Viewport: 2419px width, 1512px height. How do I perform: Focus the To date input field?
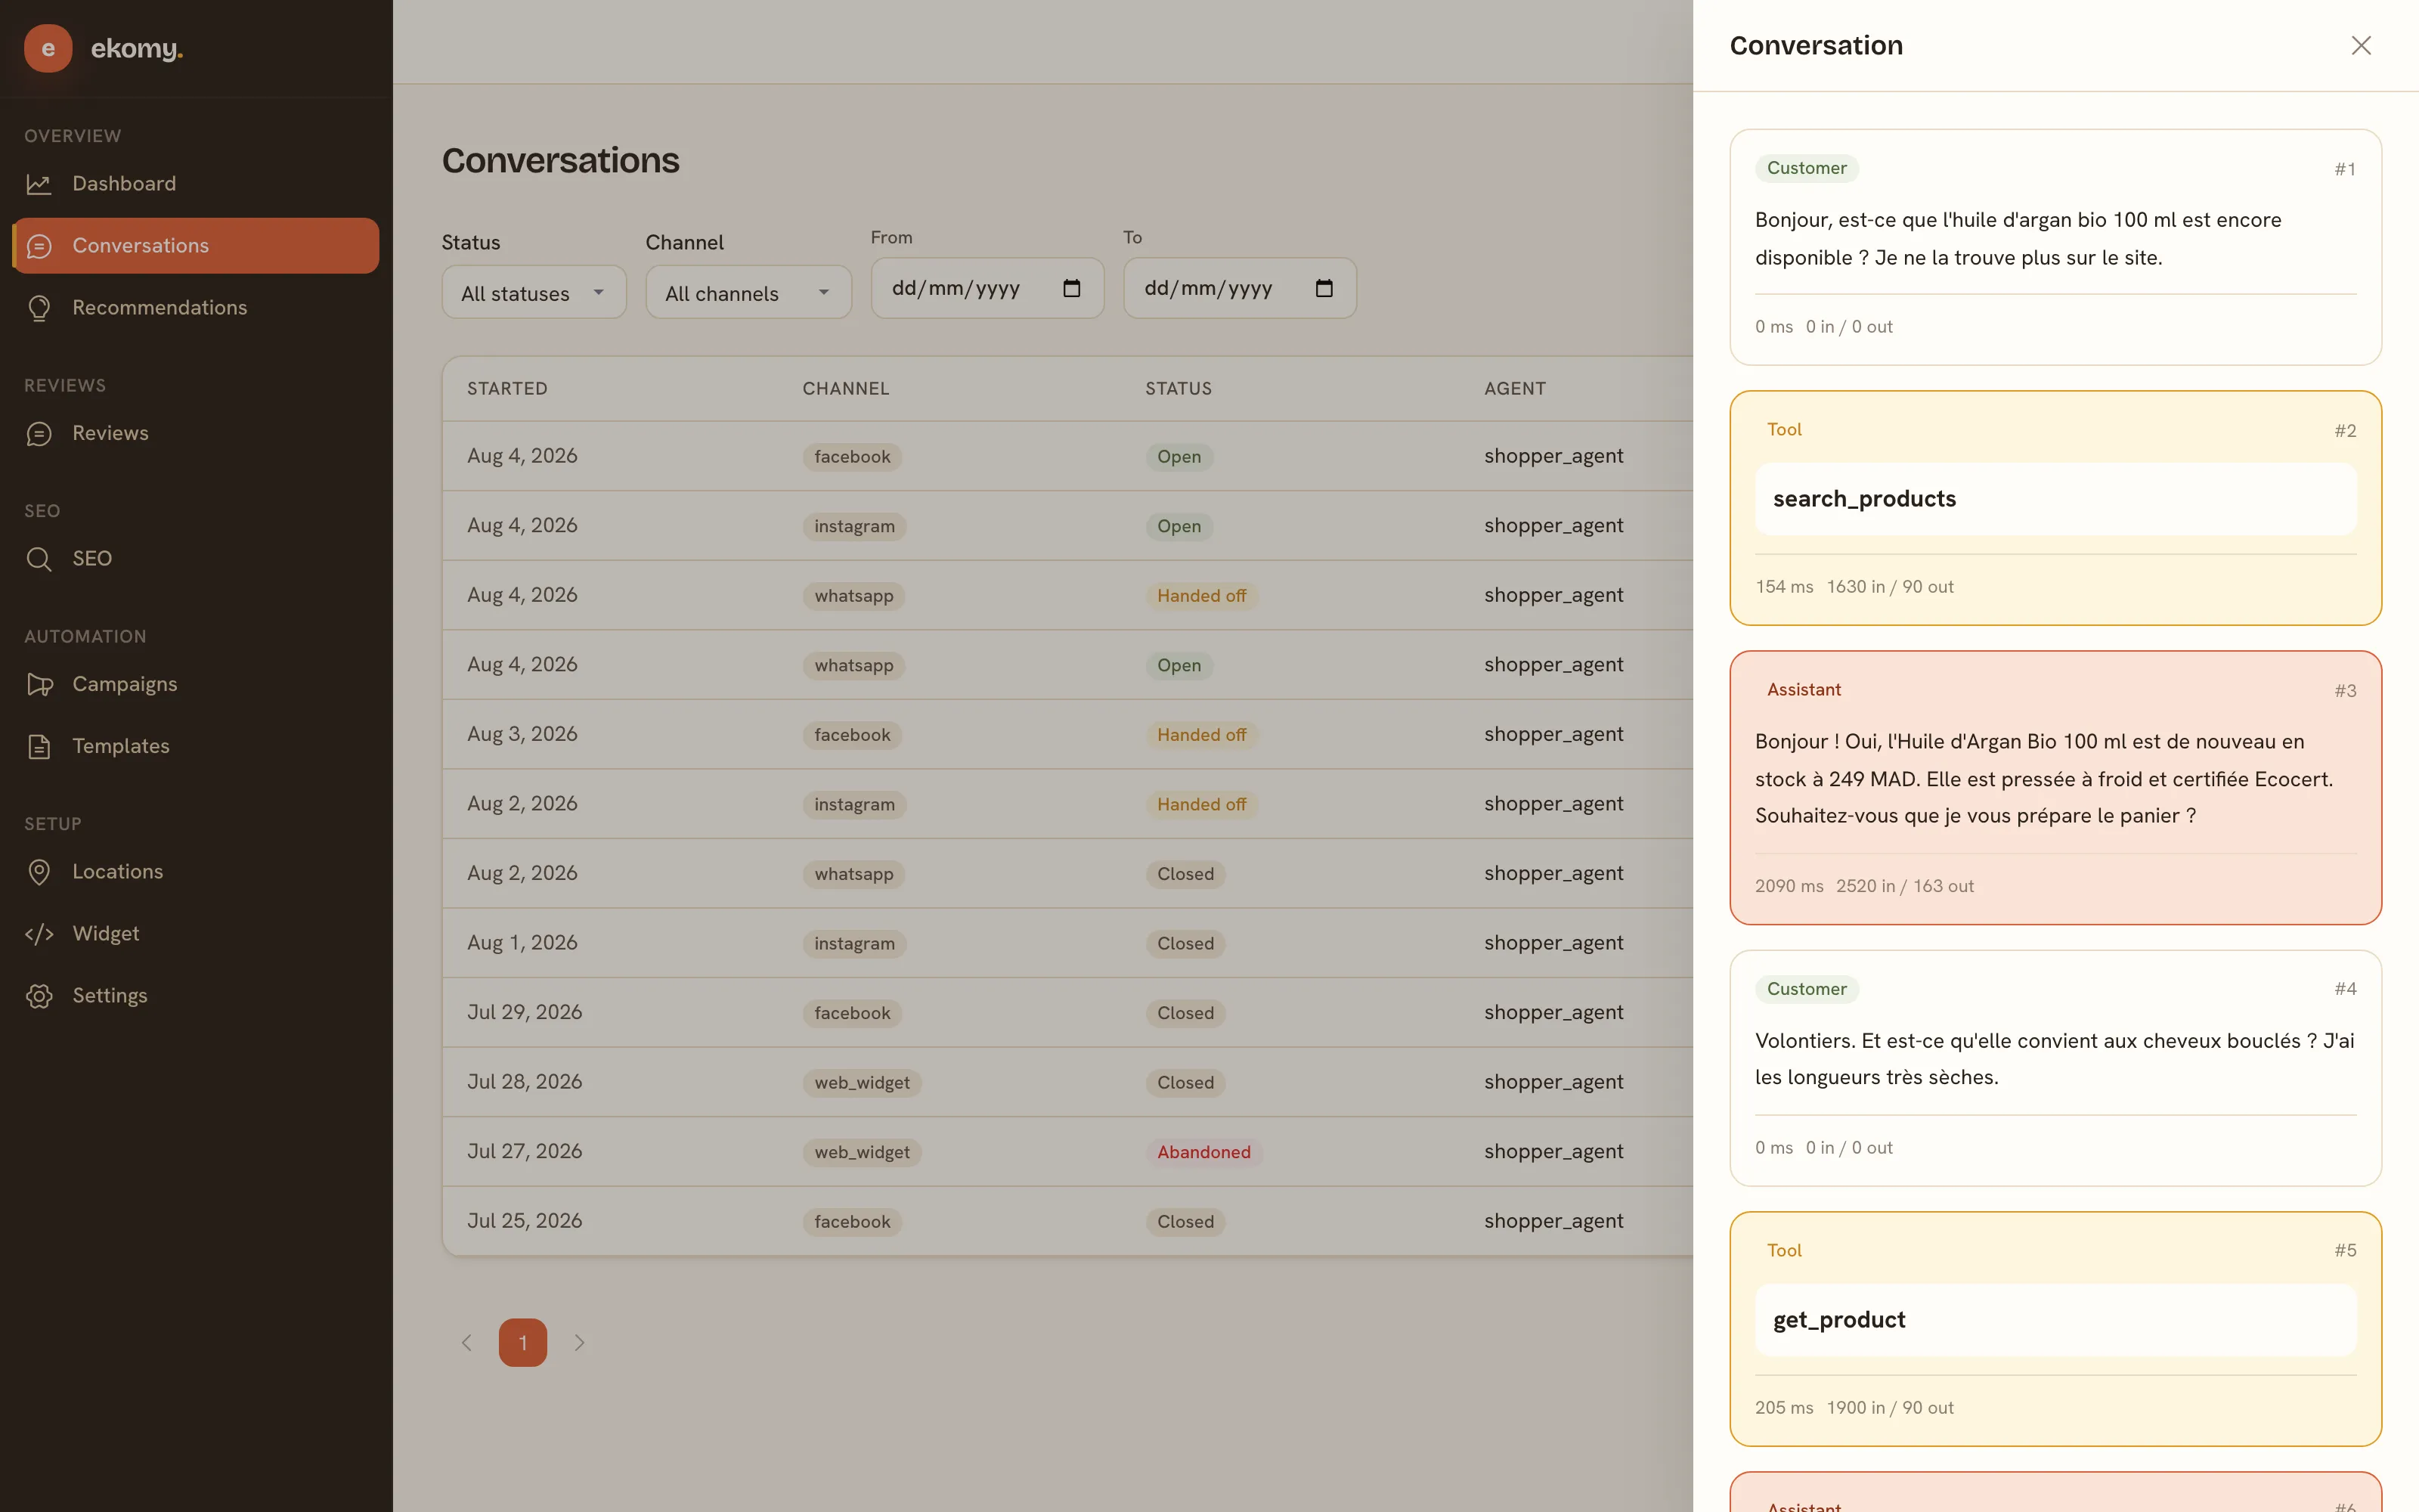(x=1240, y=289)
